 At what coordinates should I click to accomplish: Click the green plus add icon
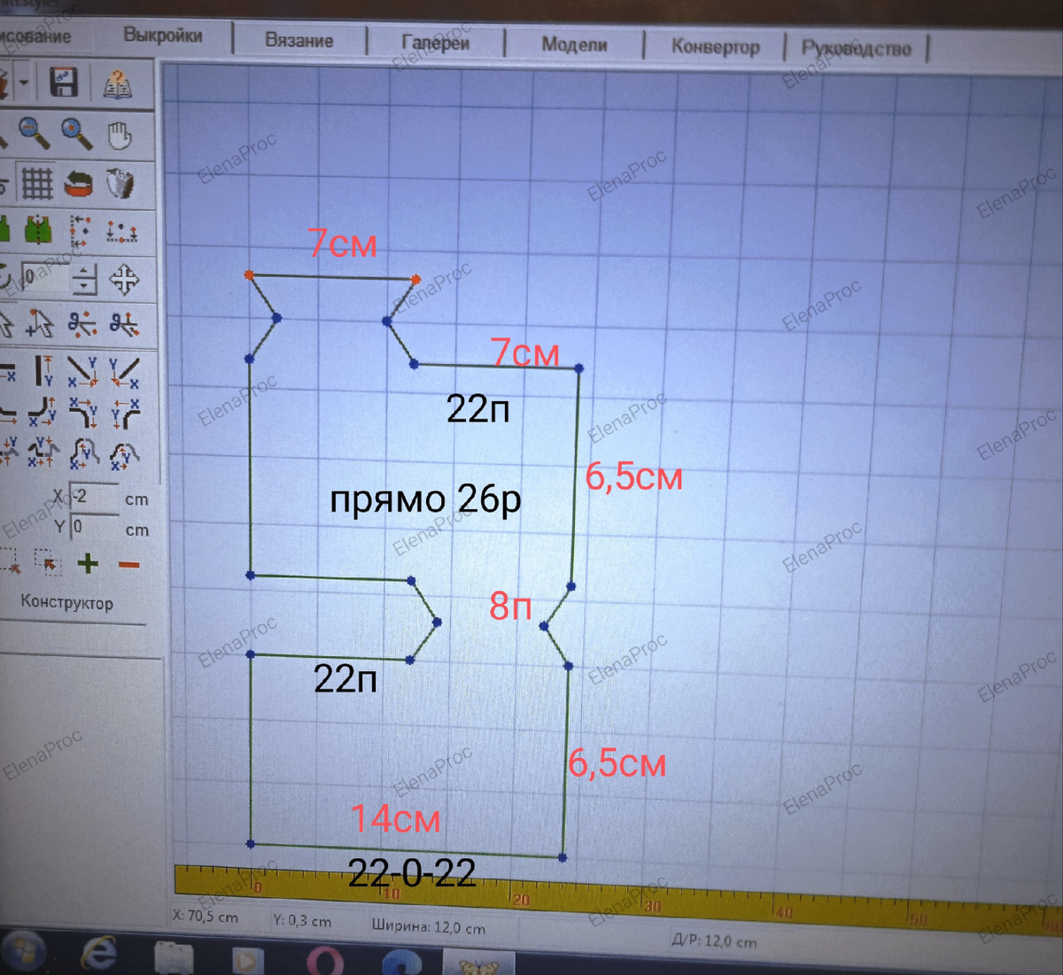(88, 562)
